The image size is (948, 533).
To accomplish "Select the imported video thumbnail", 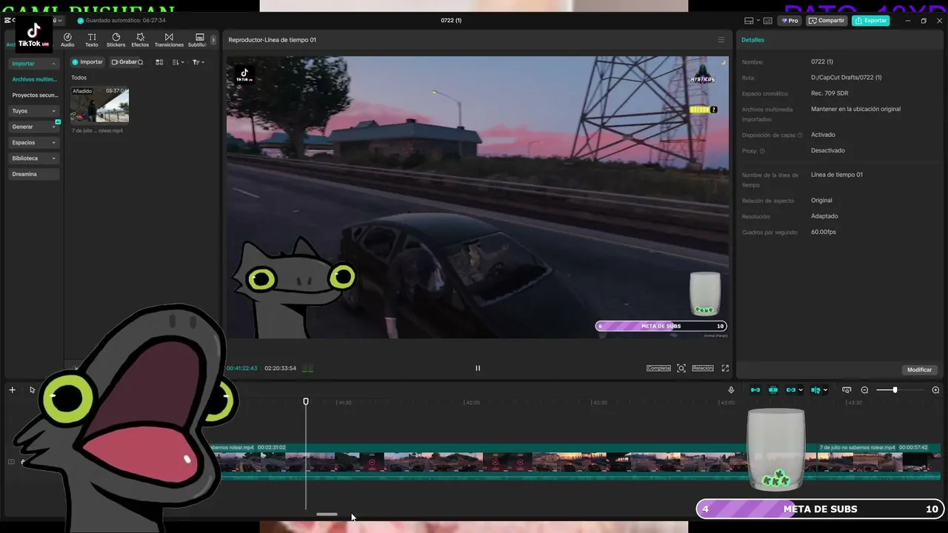I will pyautogui.click(x=100, y=104).
